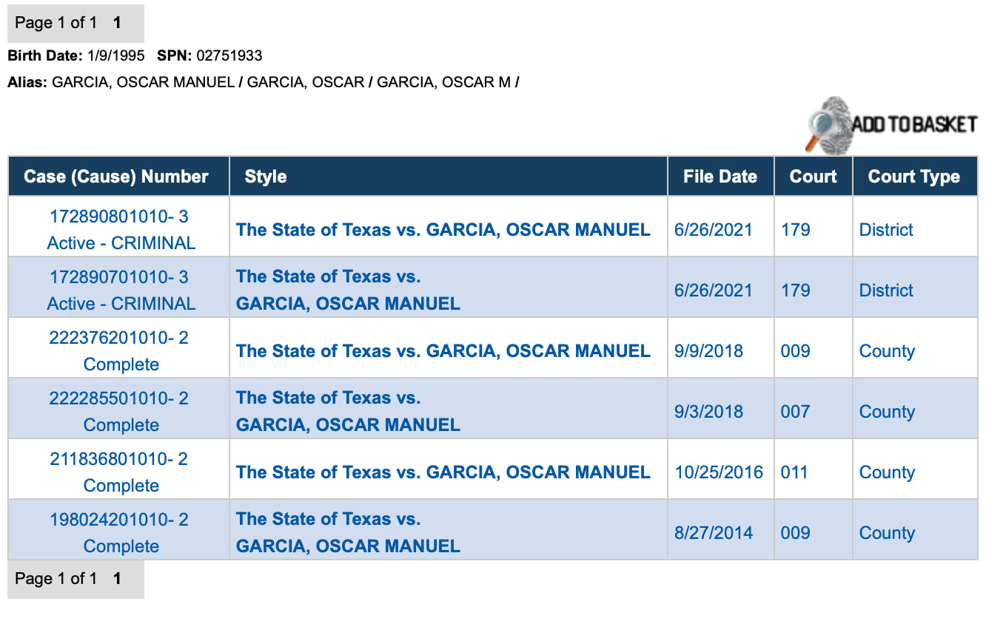Sort by Court column header
This screenshot has width=986, height=621.
pos(813,177)
